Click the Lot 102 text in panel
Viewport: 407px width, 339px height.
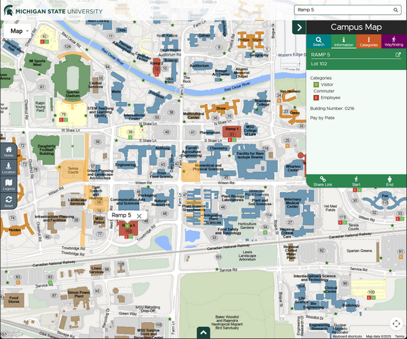(x=319, y=64)
